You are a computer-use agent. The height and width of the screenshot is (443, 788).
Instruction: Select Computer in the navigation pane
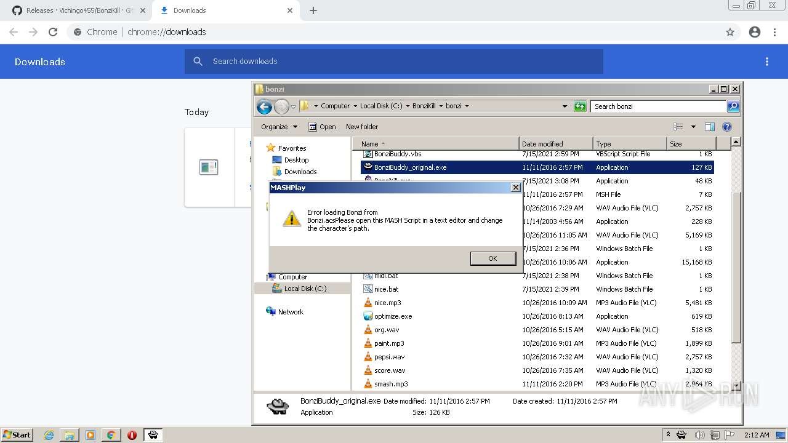point(292,277)
